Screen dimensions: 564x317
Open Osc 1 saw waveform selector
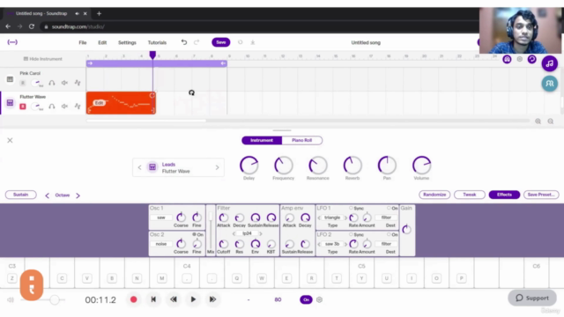point(160,217)
